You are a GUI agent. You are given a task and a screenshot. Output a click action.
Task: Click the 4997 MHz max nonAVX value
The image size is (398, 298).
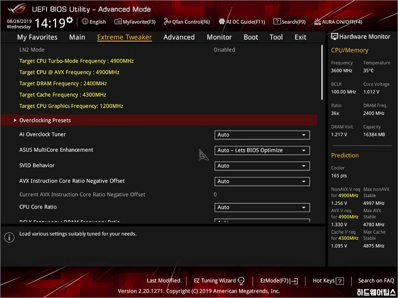click(374, 203)
